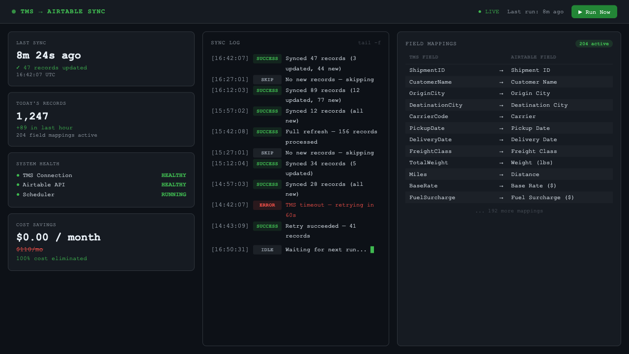Click '... 192 more mappings' link
Viewport: 629px width, 354px height.
click(x=509, y=211)
